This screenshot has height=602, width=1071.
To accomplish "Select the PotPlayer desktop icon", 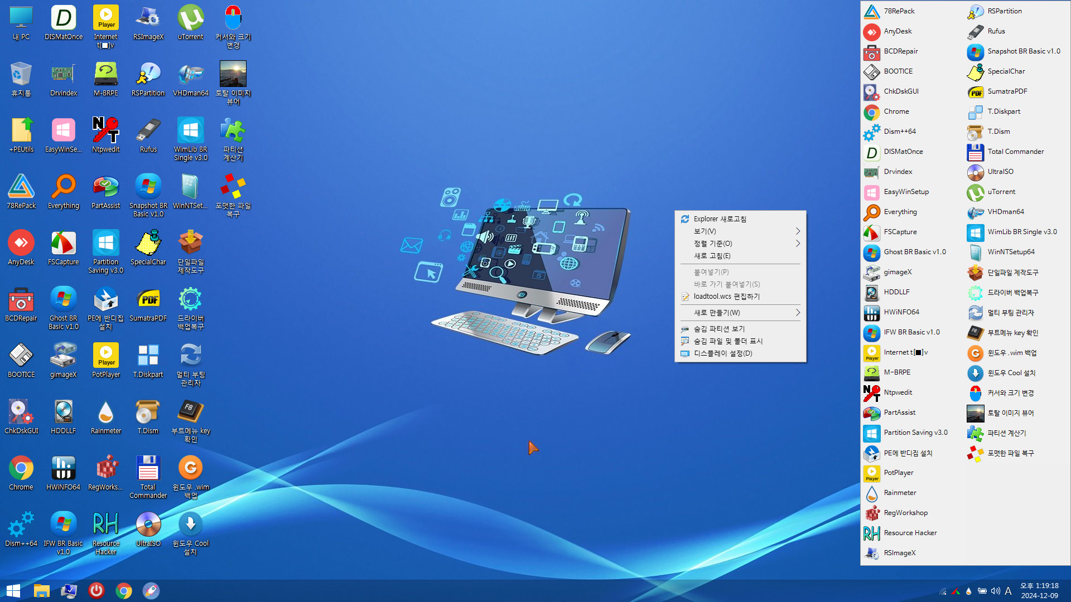I will coord(106,361).
